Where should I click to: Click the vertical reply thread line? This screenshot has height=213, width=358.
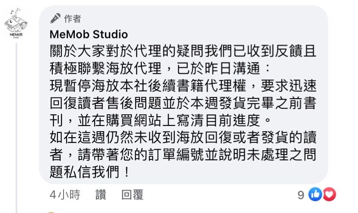16,128
